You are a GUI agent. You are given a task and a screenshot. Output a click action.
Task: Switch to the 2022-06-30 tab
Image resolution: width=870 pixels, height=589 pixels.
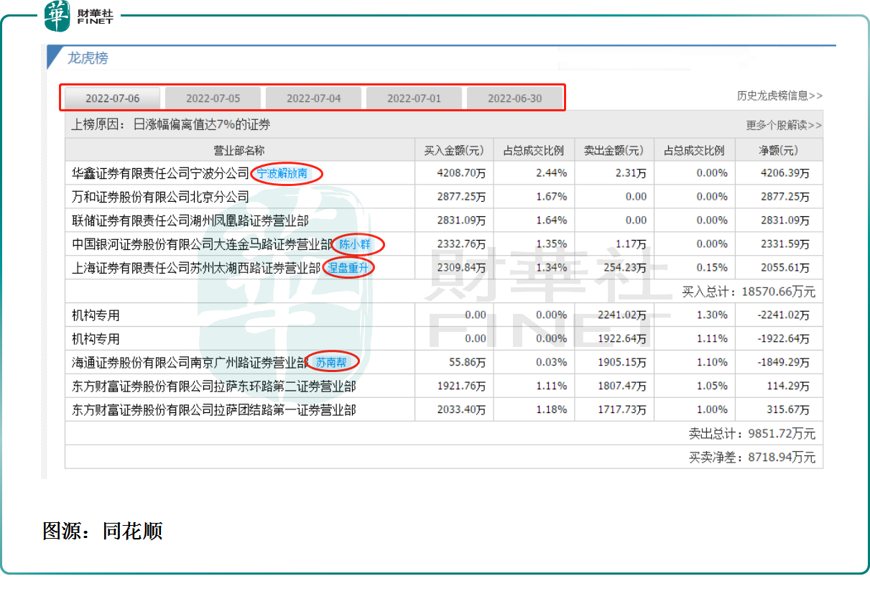pos(514,98)
